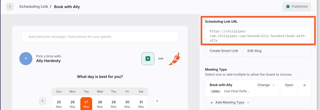Click the welcome message input field
Viewport: 320px width, 110px height.
click(x=100, y=37)
